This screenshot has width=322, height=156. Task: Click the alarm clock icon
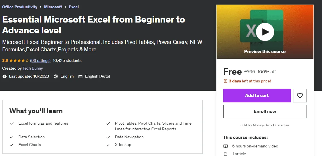[x=225, y=81]
